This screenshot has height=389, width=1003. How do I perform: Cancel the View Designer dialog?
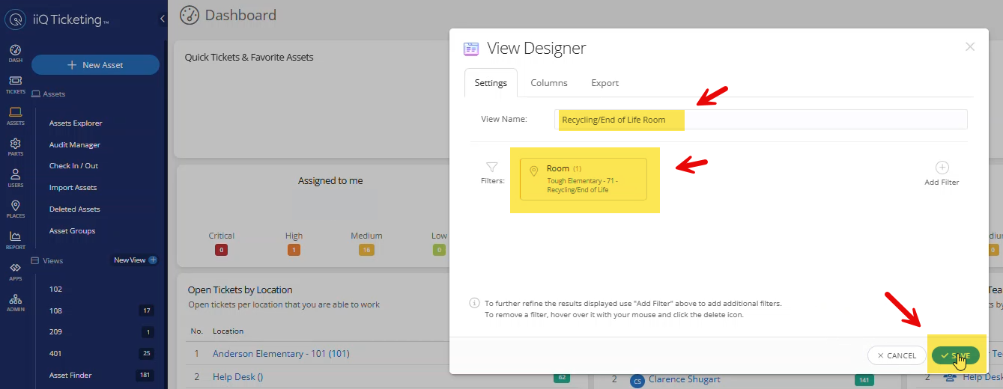coord(897,355)
